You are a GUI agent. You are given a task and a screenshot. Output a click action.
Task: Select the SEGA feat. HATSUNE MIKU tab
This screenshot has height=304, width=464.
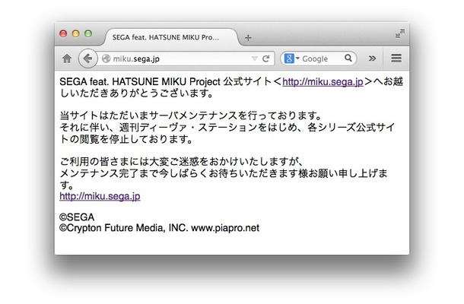[172, 37]
